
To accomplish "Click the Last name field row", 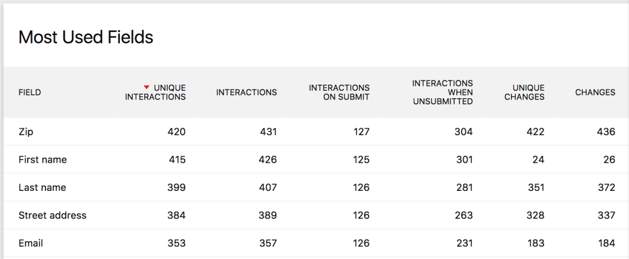I will tap(42, 188).
